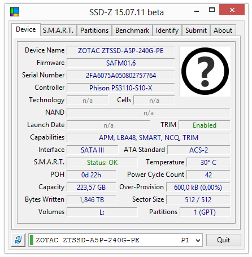Viewport: 252px width, 257px height.
Task: Click the Quit button
Action: (x=223, y=240)
